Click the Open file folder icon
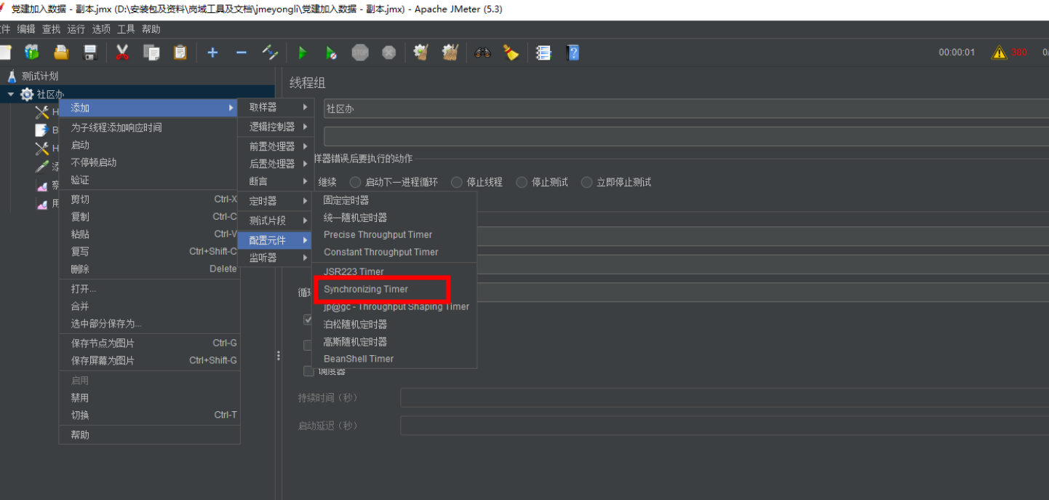Screen dimensions: 1049x500 pyautogui.click(x=61, y=52)
